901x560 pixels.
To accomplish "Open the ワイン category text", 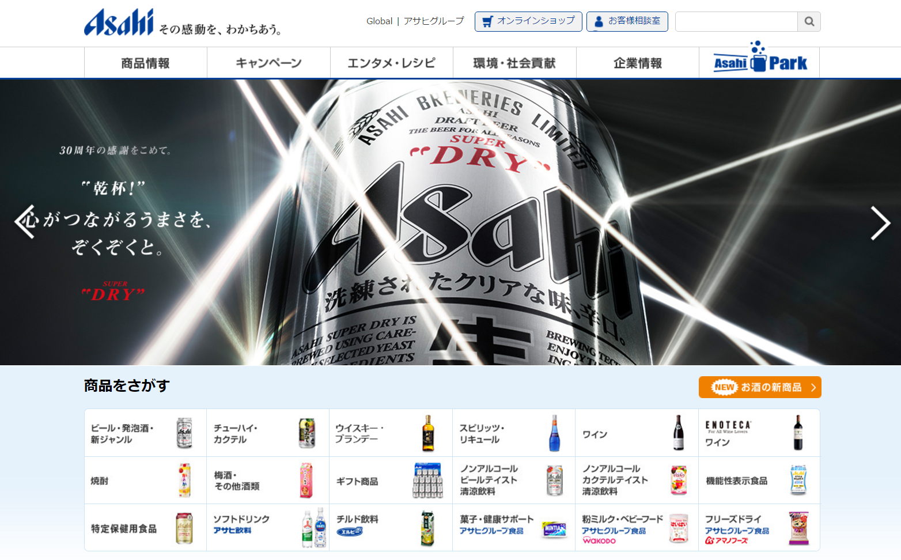I will pyautogui.click(x=595, y=434).
